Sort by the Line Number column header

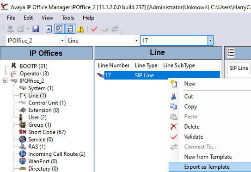[x=114, y=65]
